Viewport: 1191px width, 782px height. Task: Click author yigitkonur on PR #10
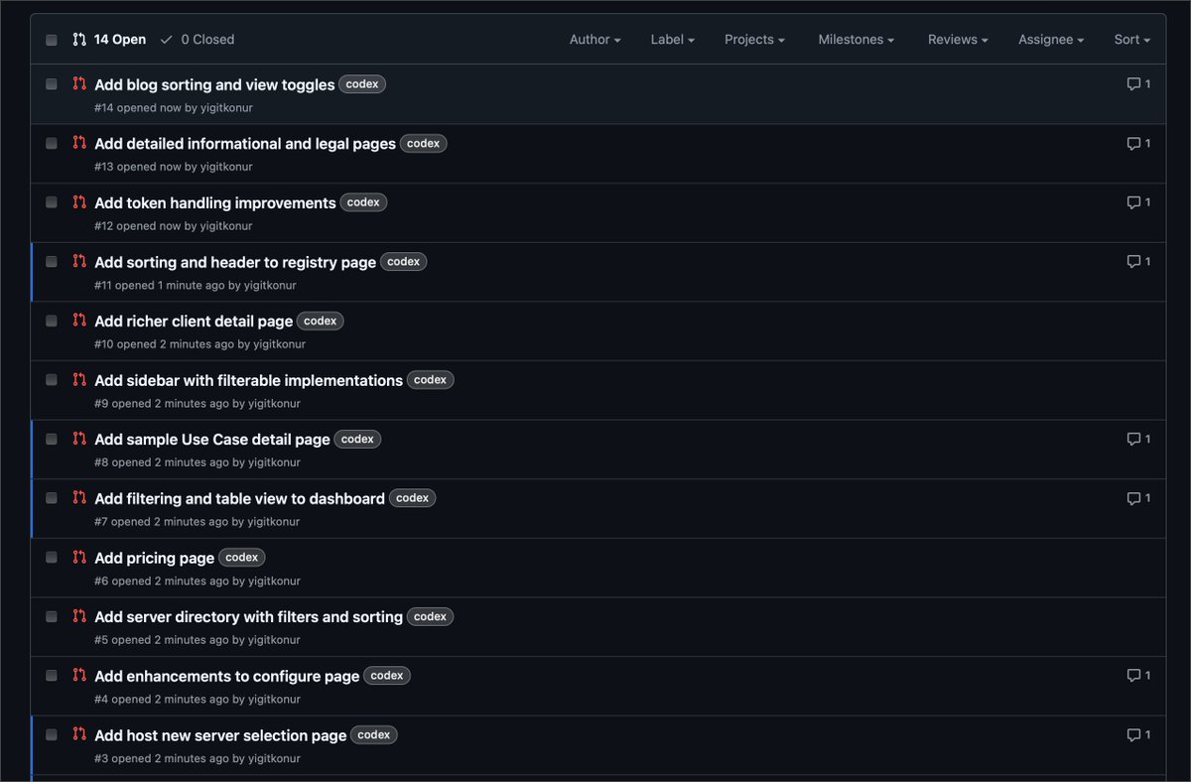[x=280, y=344]
